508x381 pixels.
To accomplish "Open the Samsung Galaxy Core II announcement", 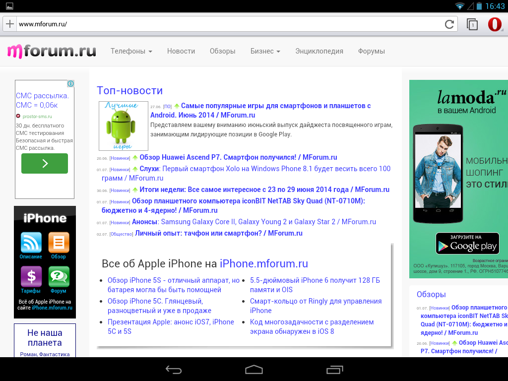I will [x=254, y=222].
